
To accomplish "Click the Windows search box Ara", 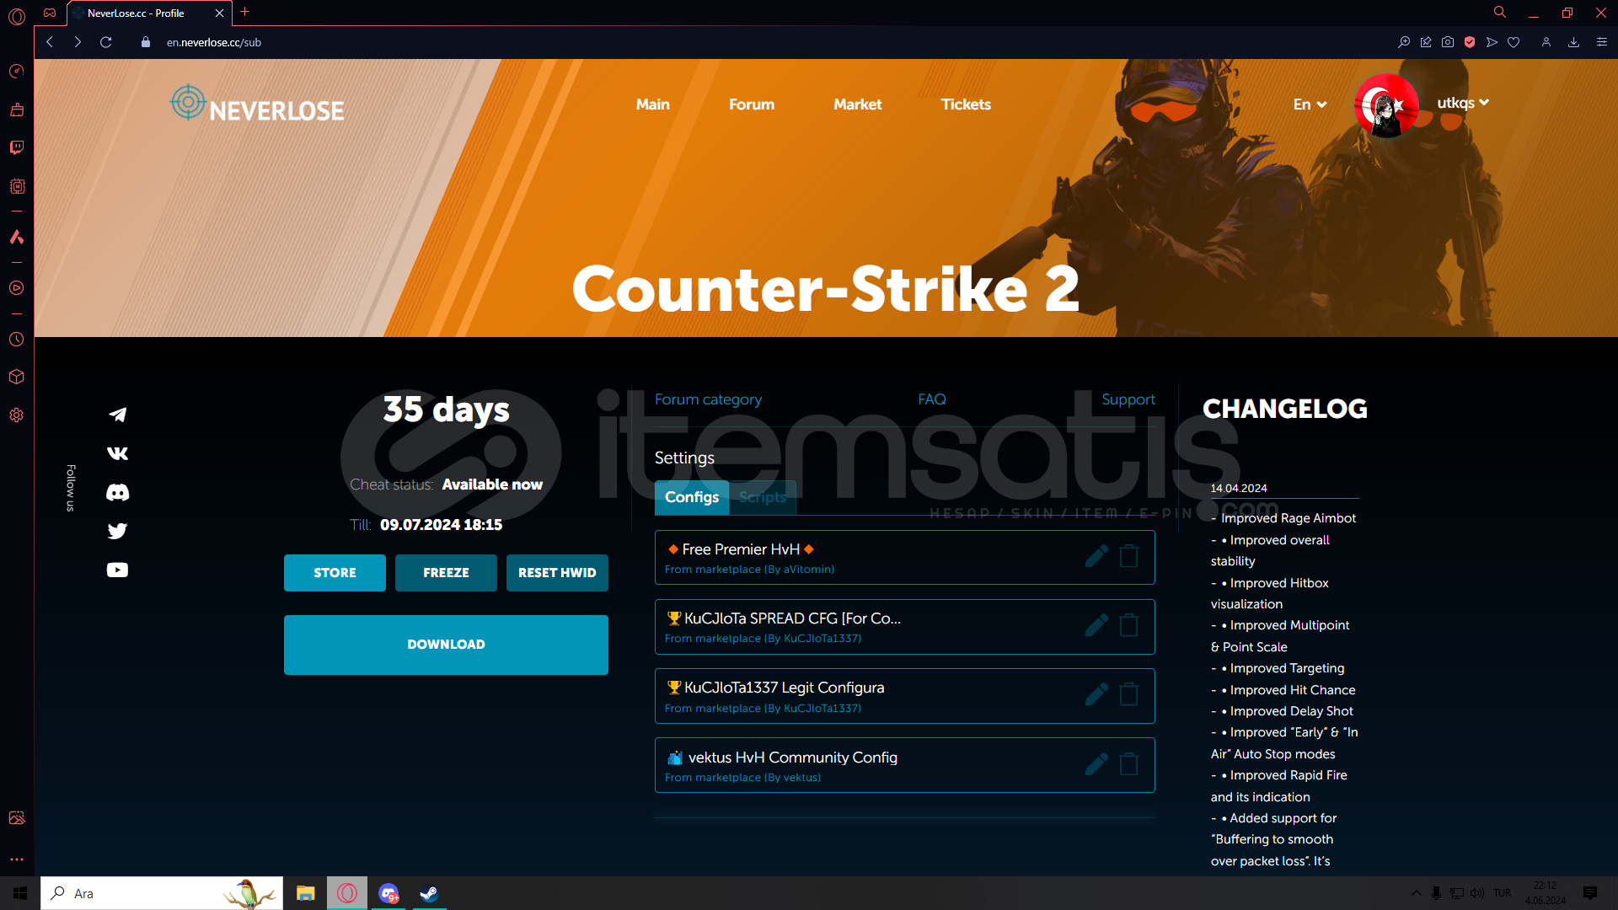I will 162,893.
